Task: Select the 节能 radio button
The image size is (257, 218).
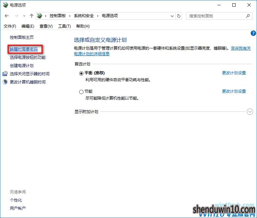Action: (x=81, y=92)
